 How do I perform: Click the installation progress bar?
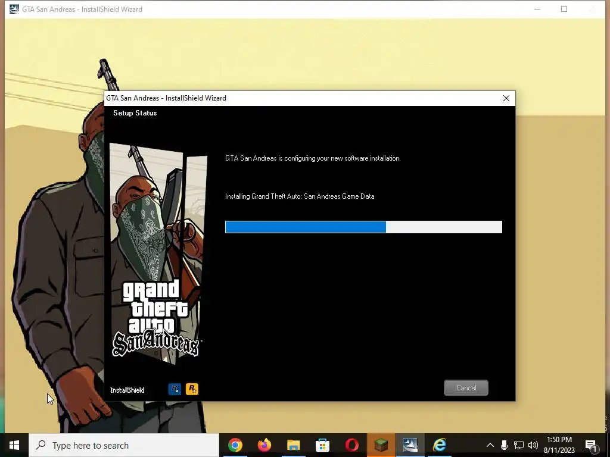(363, 227)
